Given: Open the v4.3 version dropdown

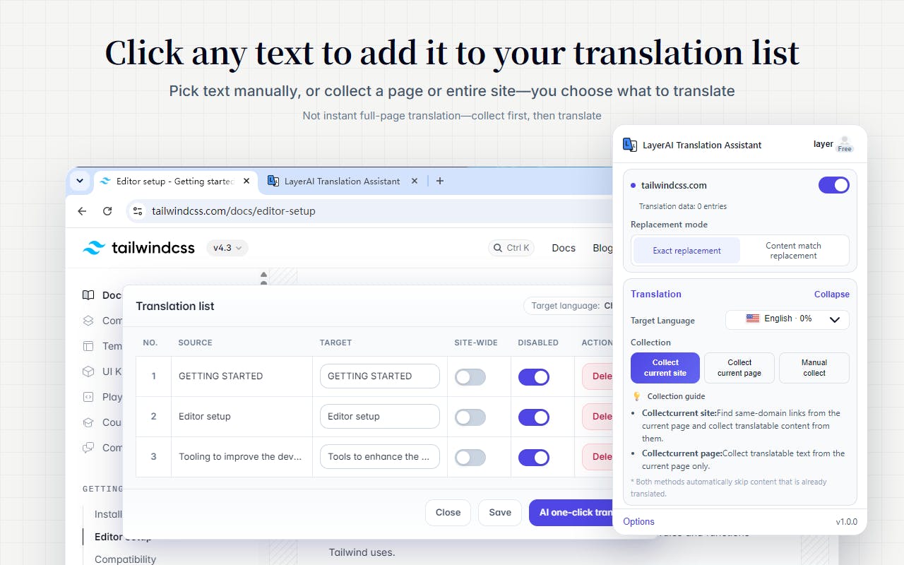Looking at the screenshot, I should [x=227, y=248].
